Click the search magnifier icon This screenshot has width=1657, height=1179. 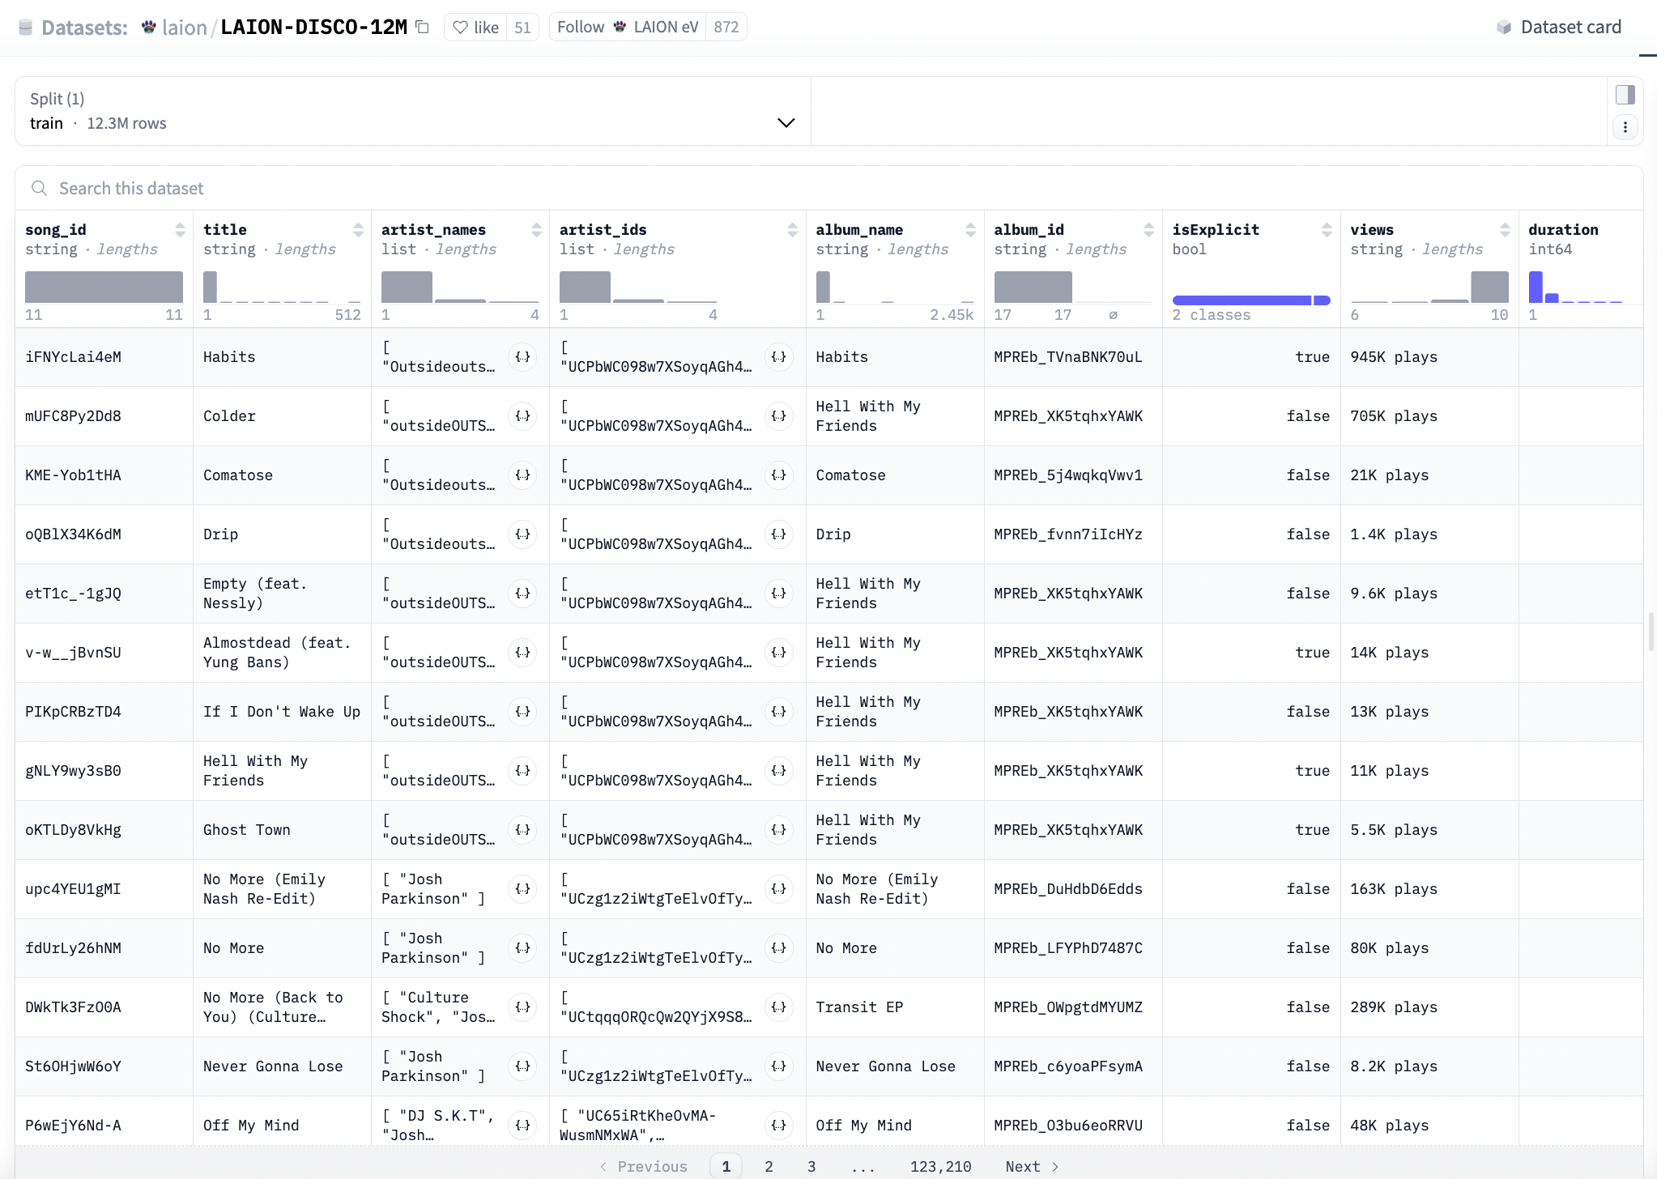pyautogui.click(x=39, y=189)
